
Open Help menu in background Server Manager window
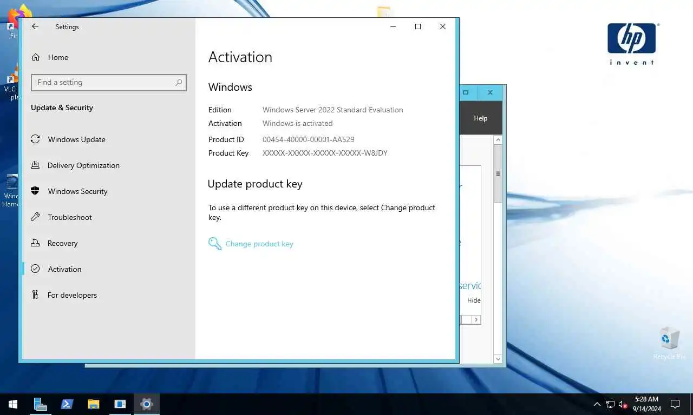point(481,118)
